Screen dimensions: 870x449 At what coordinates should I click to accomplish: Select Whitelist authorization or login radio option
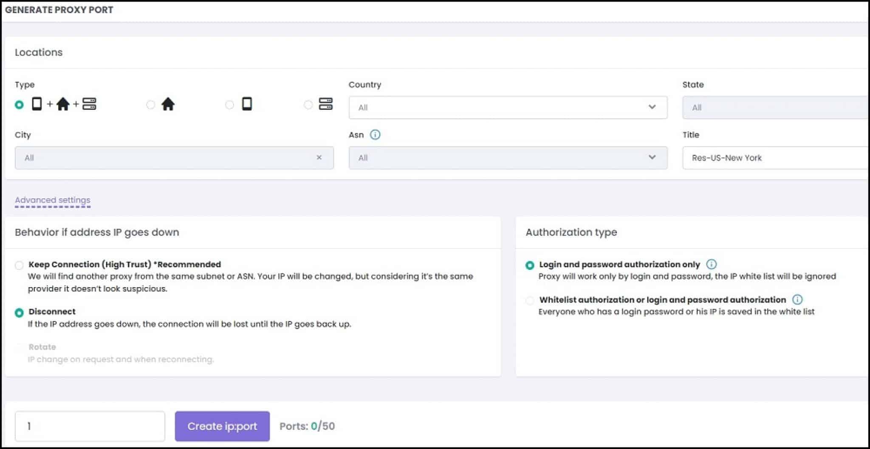pyautogui.click(x=530, y=301)
